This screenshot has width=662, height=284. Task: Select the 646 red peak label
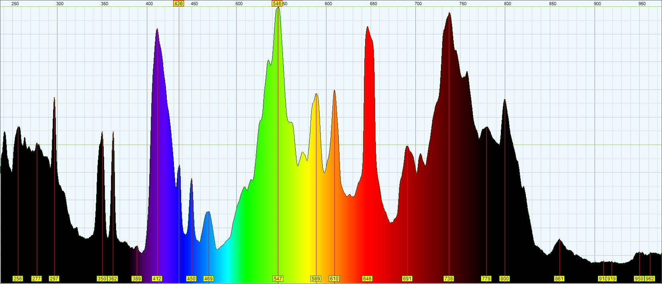coord(367,279)
